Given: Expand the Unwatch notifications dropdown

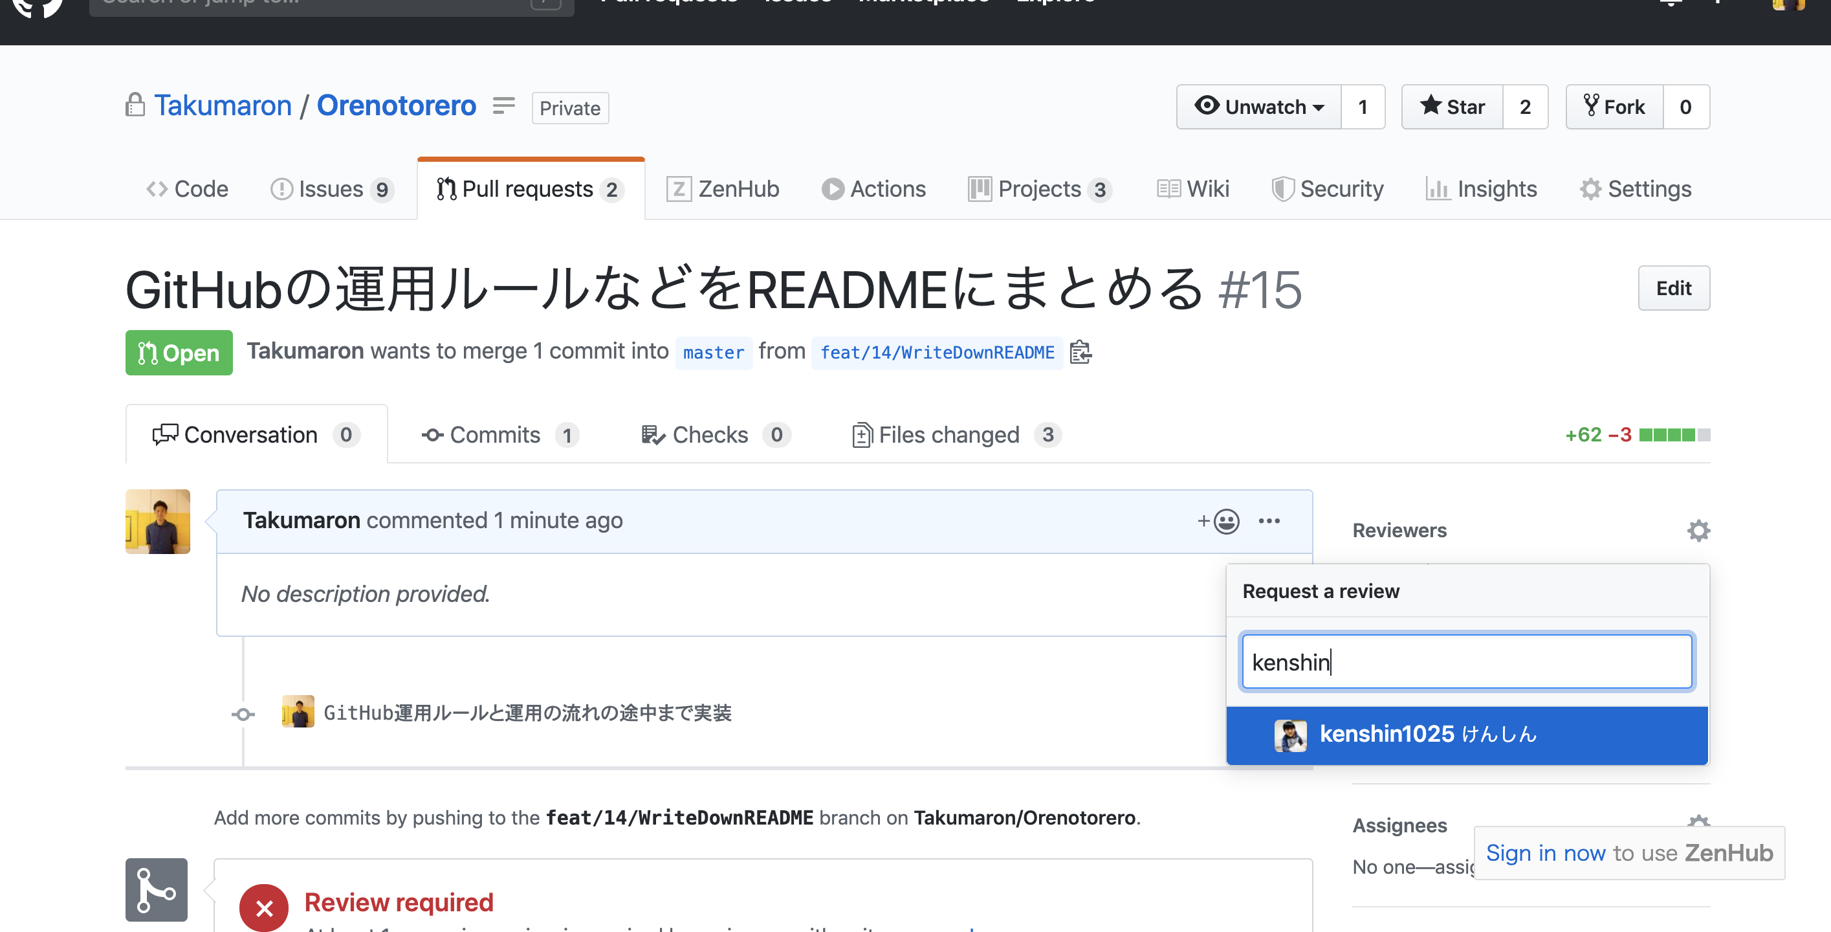Looking at the screenshot, I should [x=1259, y=107].
